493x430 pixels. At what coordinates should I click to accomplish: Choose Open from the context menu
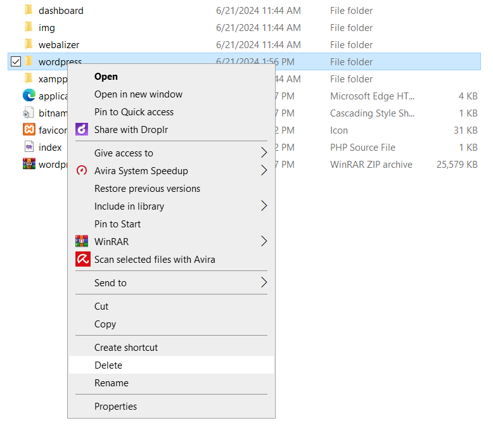(x=171, y=77)
